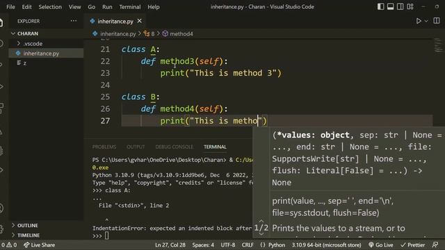Show next signature in tooltip

point(261,234)
